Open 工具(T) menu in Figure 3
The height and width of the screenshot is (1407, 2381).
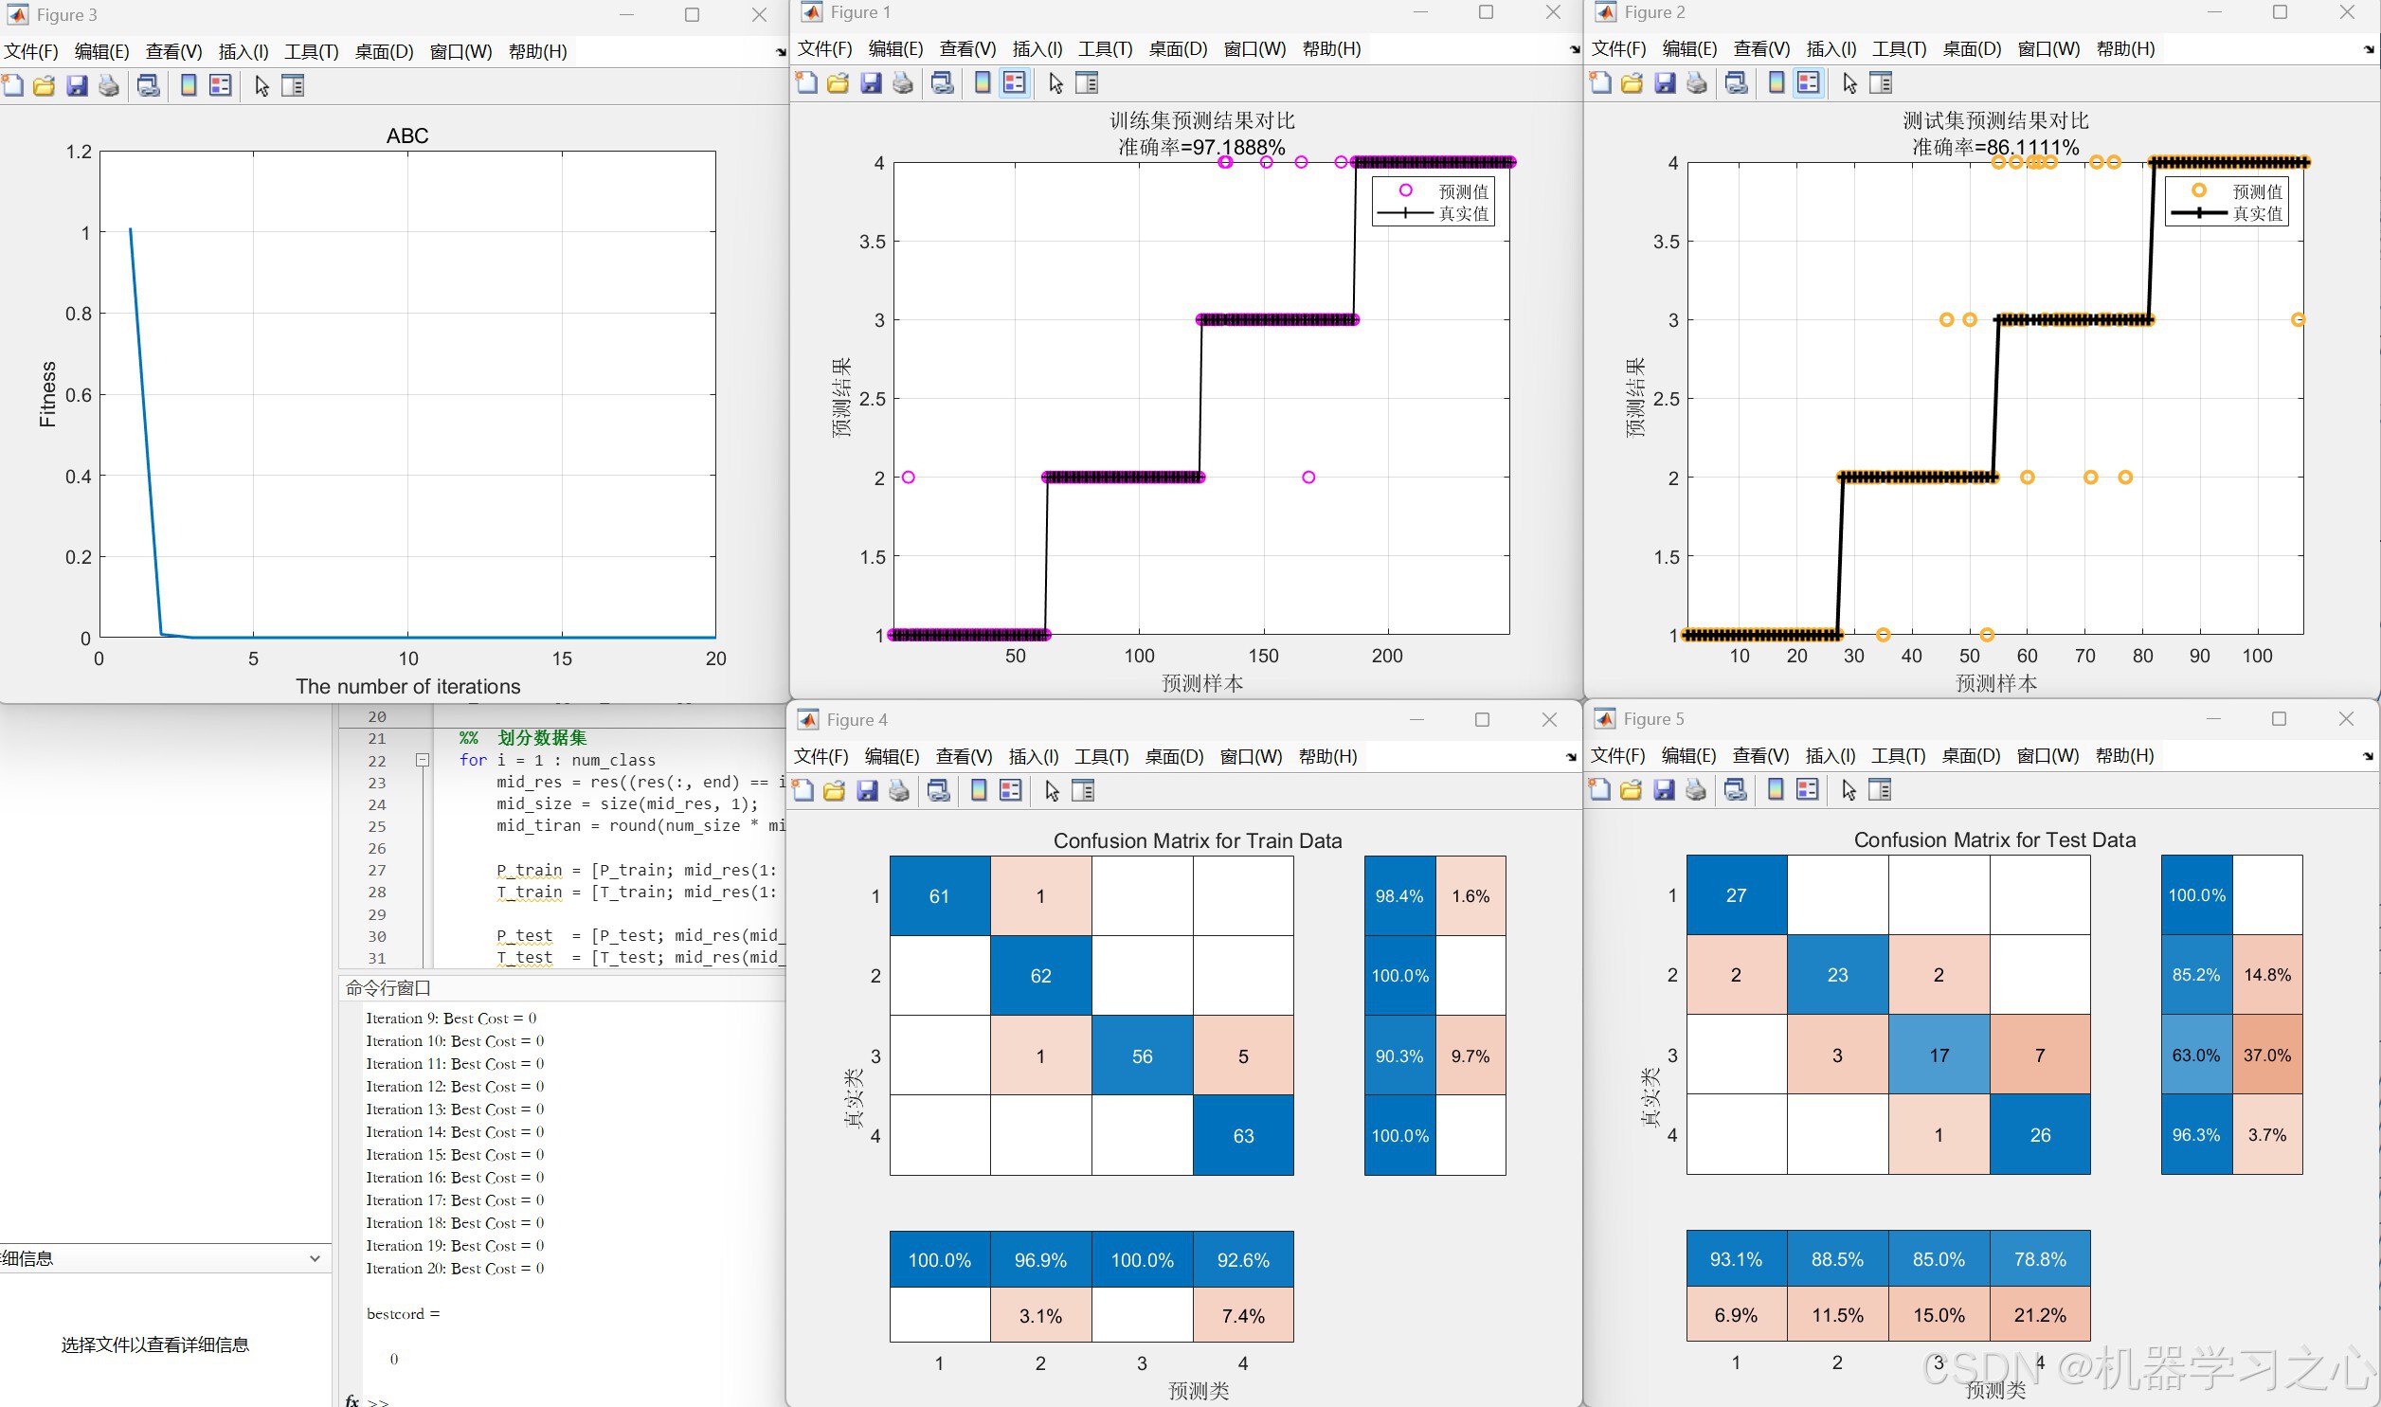tap(311, 51)
